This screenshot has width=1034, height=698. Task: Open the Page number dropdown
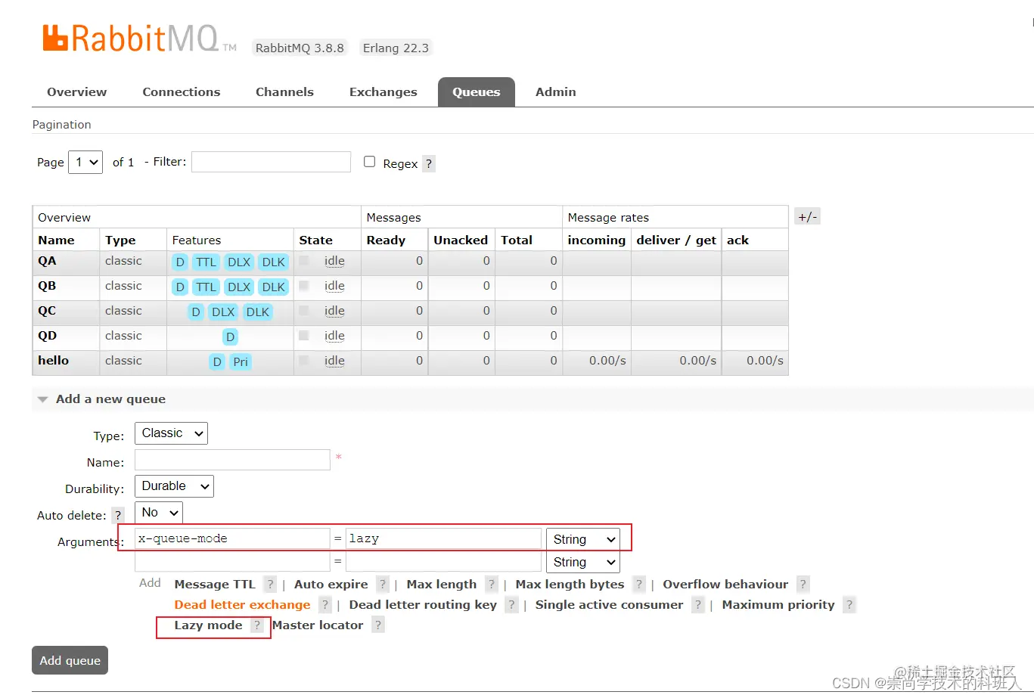pyautogui.click(x=85, y=162)
